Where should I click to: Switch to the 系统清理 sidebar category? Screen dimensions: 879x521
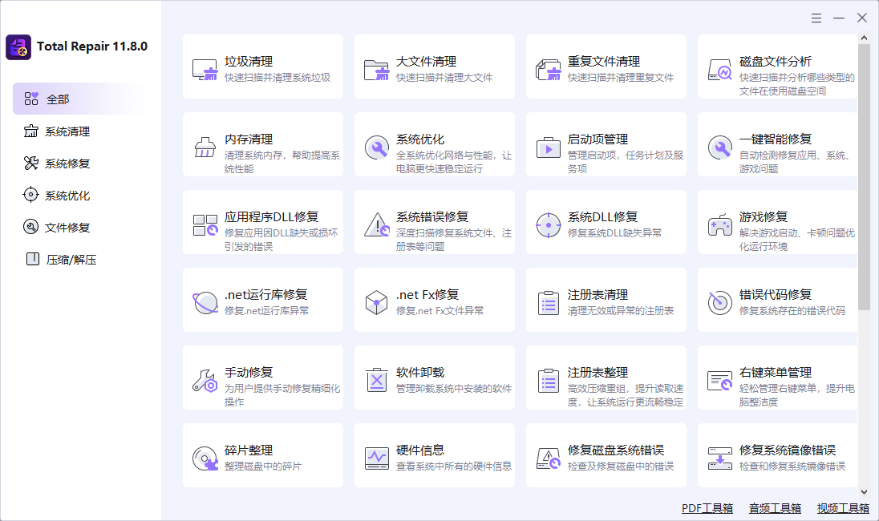(x=55, y=131)
